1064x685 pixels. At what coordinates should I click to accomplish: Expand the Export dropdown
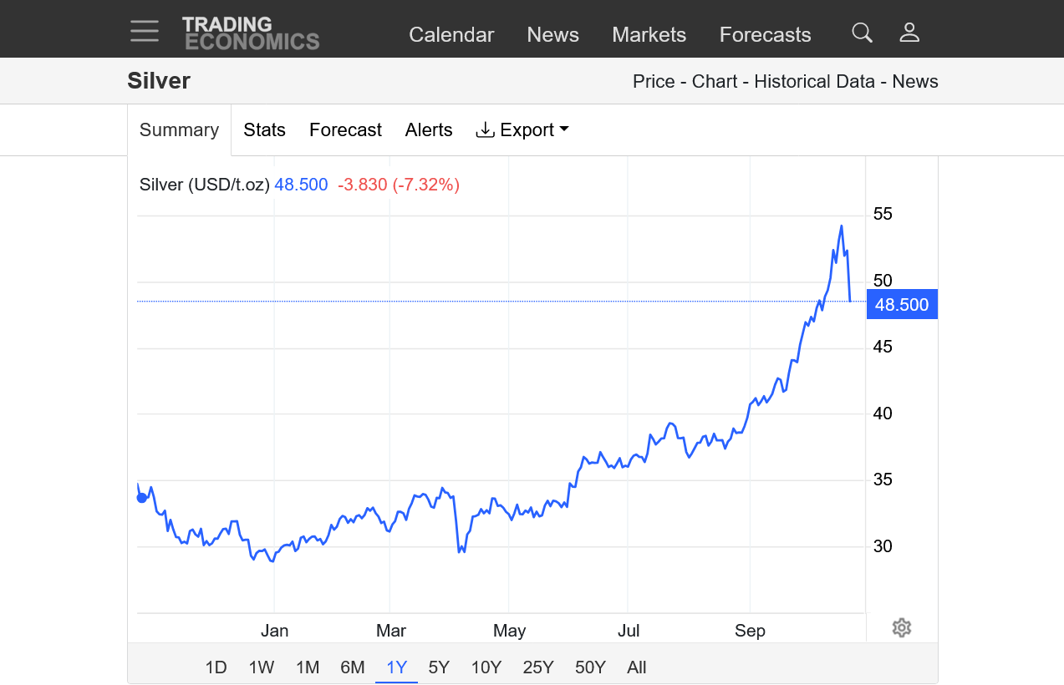click(522, 130)
